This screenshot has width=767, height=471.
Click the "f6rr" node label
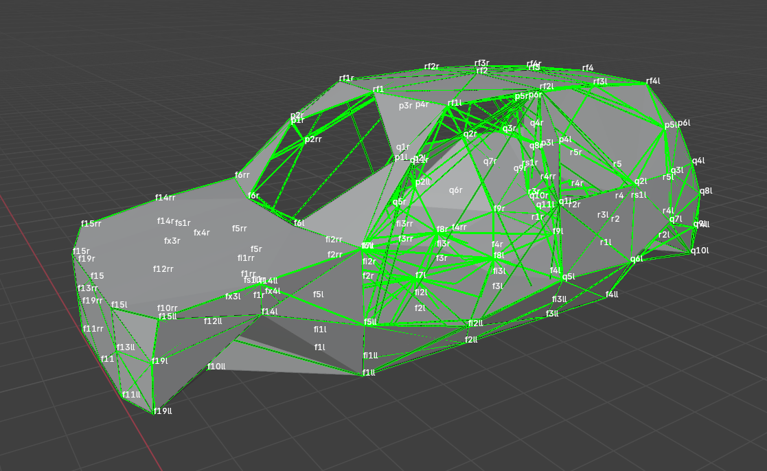tap(242, 175)
